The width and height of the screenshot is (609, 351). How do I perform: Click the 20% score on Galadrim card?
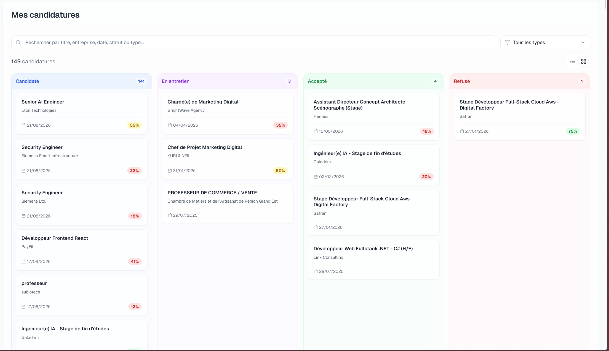point(426,177)
